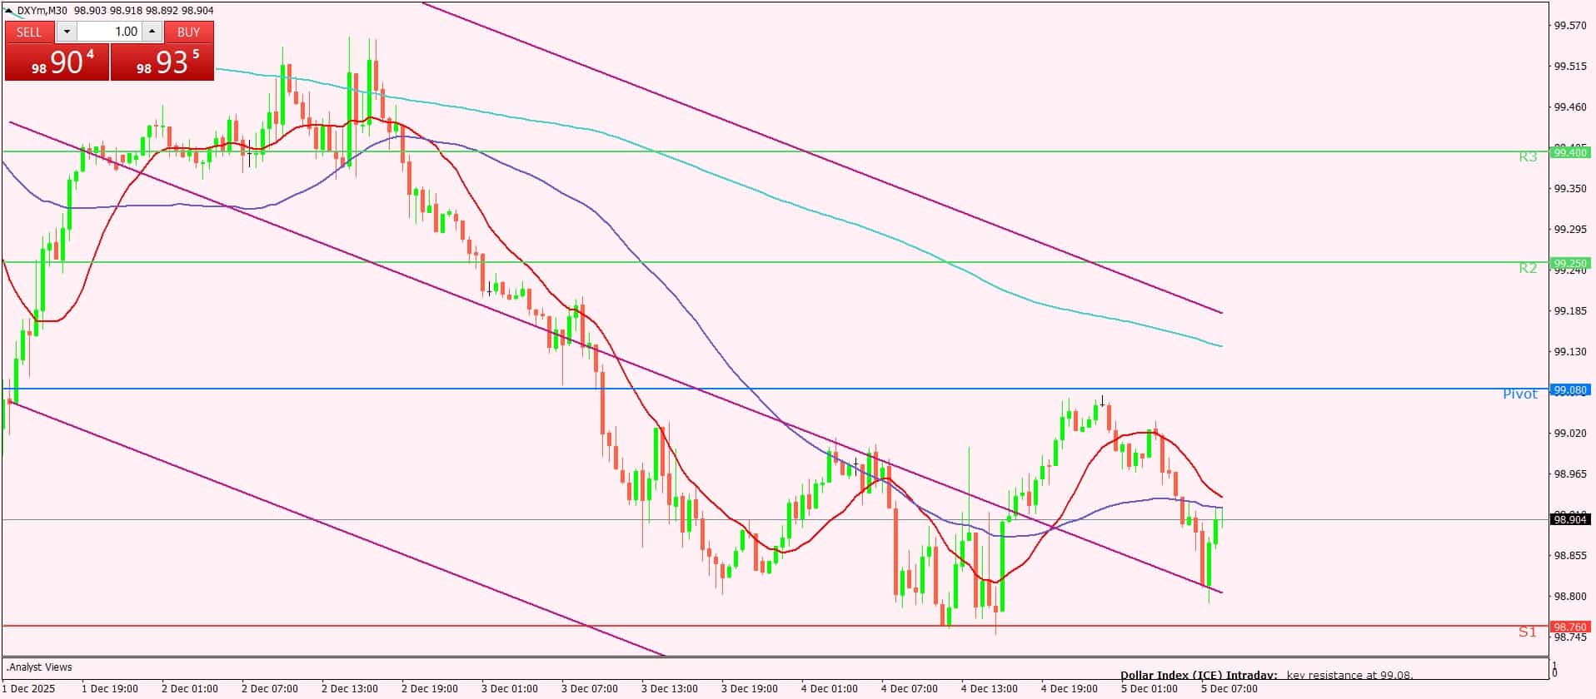1596x699 pixels.
Task: Click the 3 Dec 07:00 time label
Action: (589, 688)
